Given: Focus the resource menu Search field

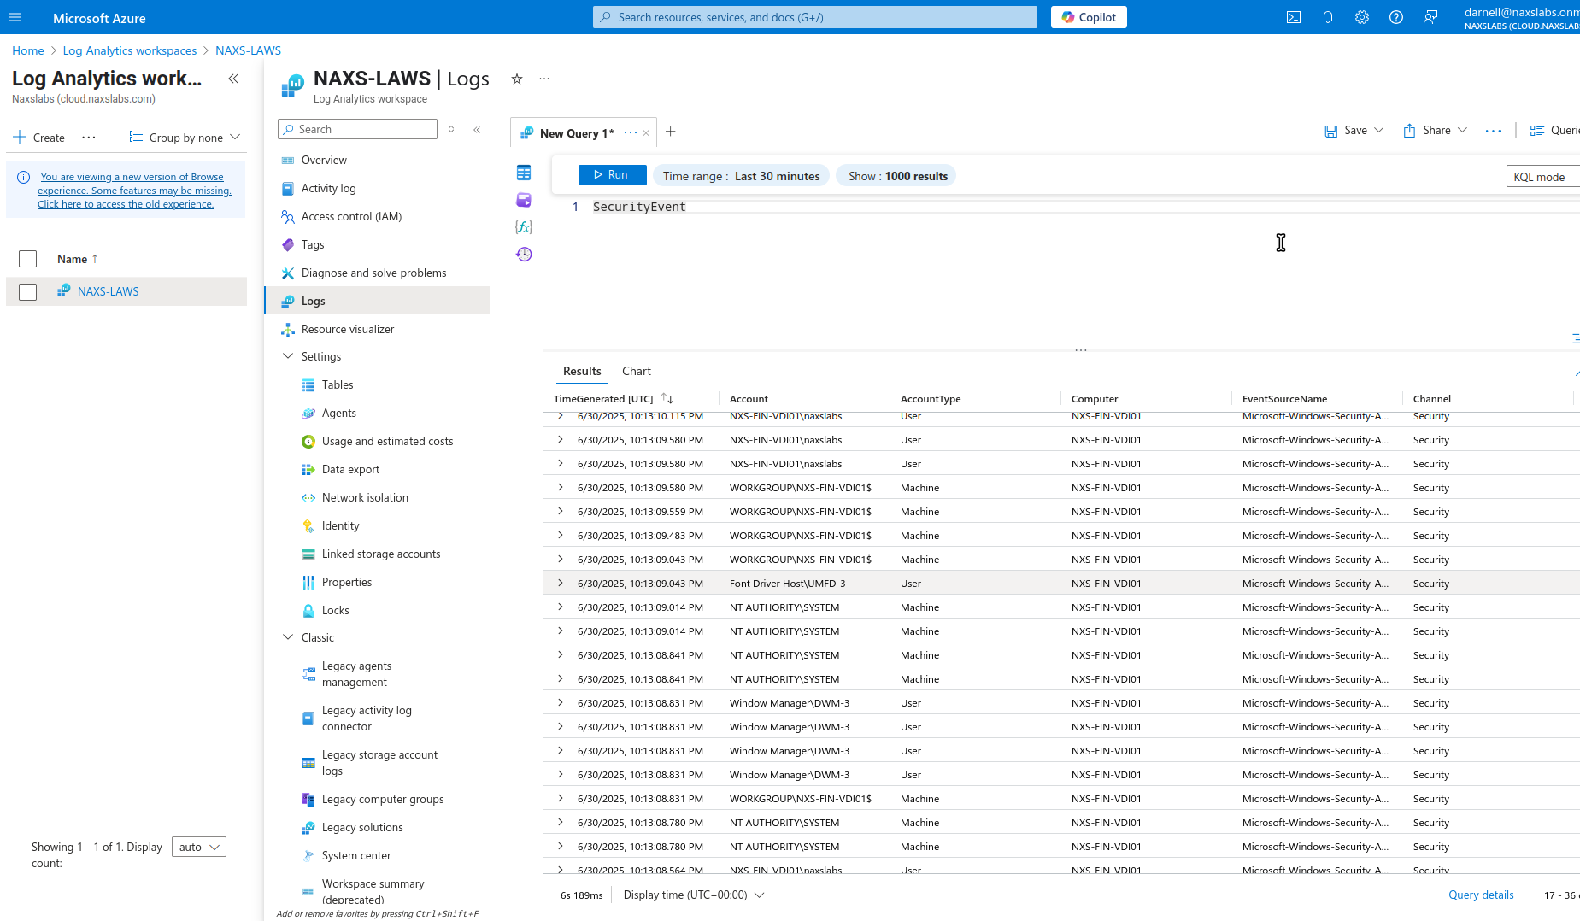Looking at the screenshot, I should (357, 129).
